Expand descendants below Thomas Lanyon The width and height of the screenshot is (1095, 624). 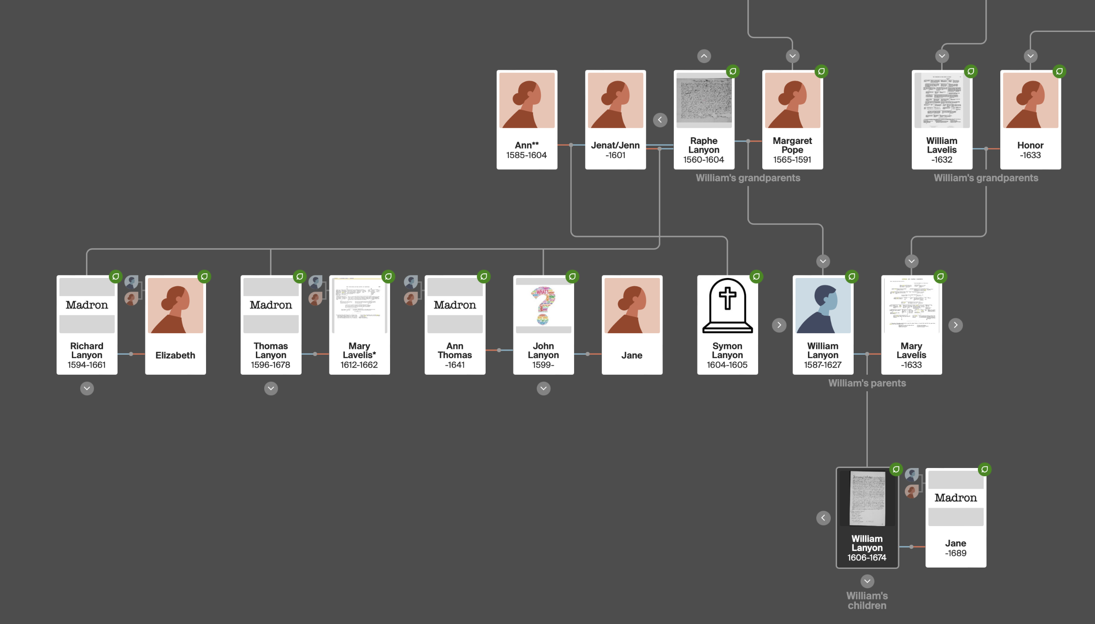tap(271, 388)
